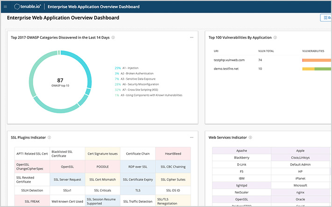The height and width of the screenshot is (207, 332).
Task: Click info icon beside OWASP Categories title
Action: click(x=113, y=38)
